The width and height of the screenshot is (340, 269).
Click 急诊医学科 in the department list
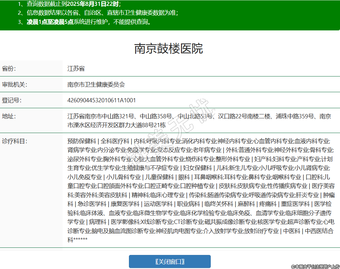(92, 204)
